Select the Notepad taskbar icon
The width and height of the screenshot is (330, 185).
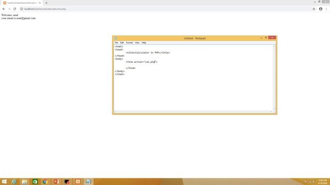[88, 181]
